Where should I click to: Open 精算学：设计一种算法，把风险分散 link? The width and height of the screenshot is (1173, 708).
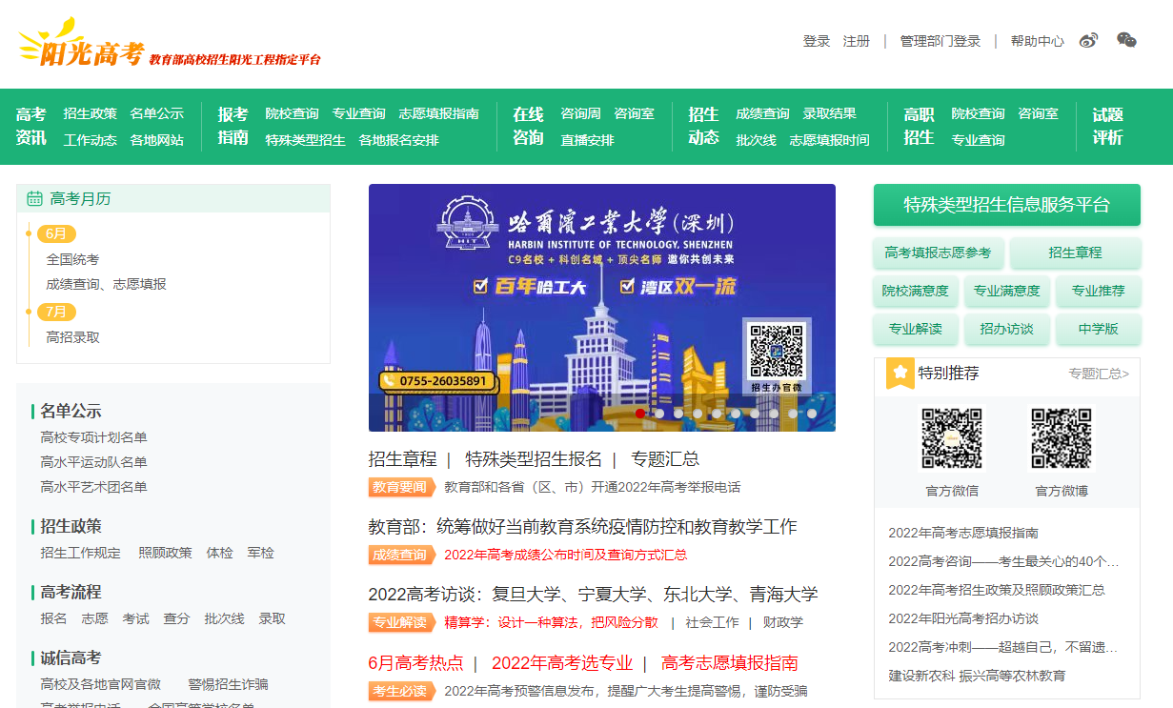pyautogui.click(x=551, y=622)
